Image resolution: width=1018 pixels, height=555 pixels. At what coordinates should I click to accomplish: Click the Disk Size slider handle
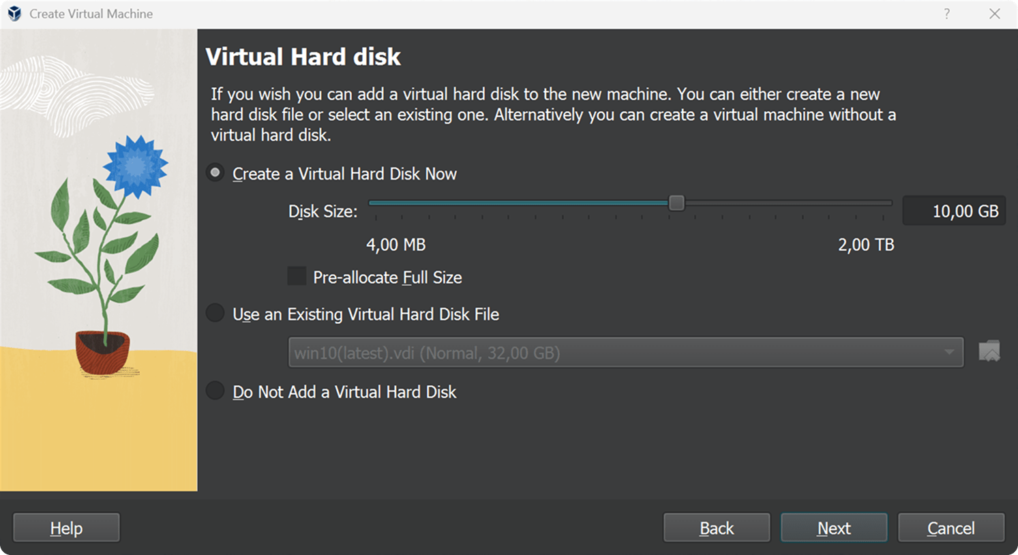pyautogui.click(x=676, y=203)
